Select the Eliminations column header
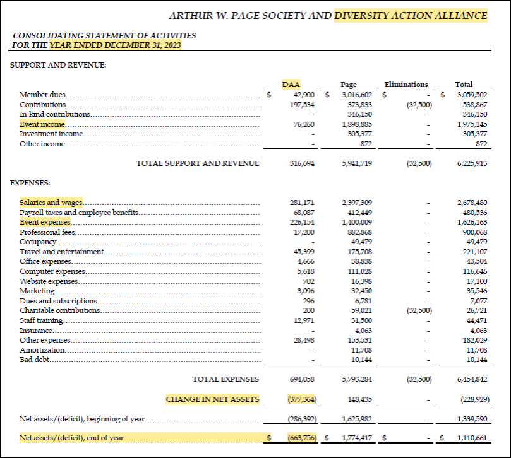The height and width of the screenshot is (458, 511). coord(406,85)
